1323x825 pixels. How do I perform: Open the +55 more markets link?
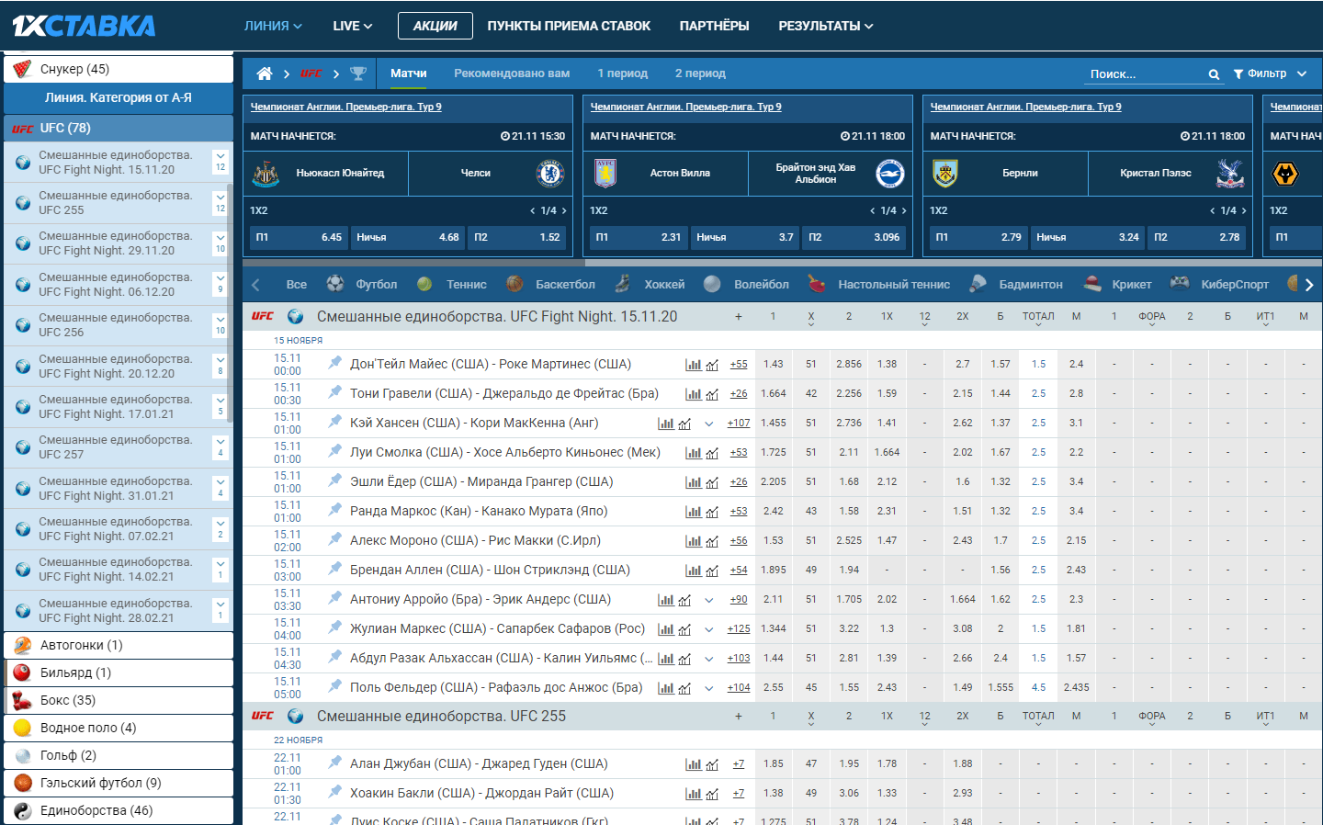point(739,365)
